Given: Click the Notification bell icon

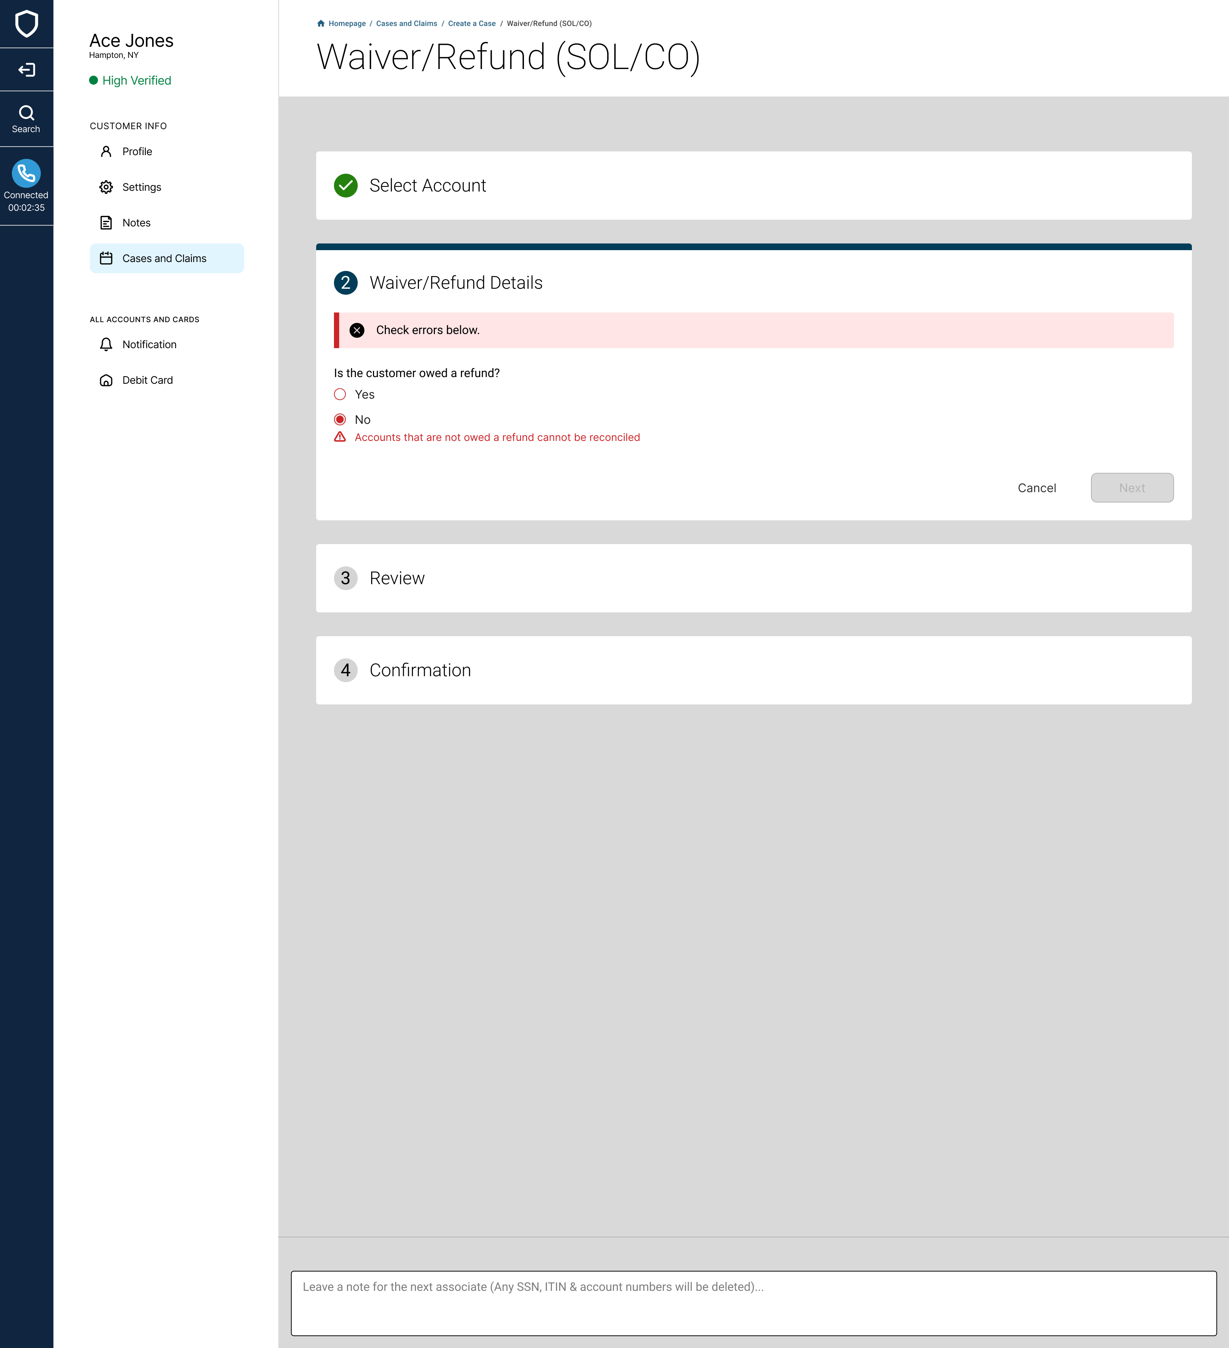Looking at the screenshot, I should (x=106, y=344).
